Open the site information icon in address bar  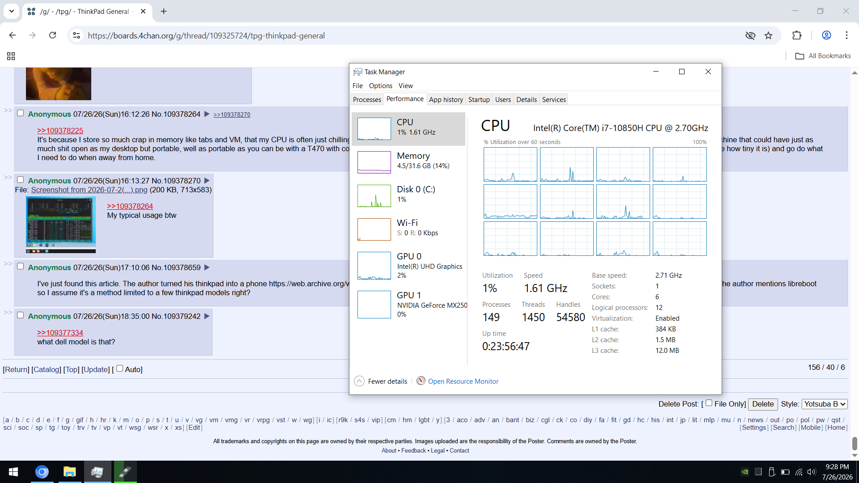pyautogui.click(x=77, y=35)
